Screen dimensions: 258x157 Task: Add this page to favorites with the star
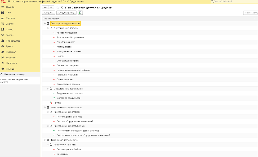58,7
